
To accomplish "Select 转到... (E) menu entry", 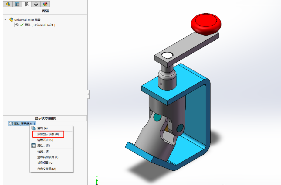I will point(43,152).
